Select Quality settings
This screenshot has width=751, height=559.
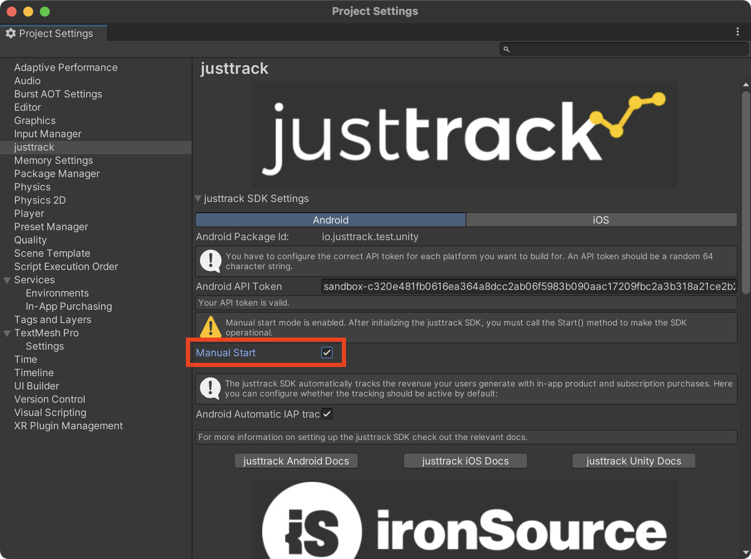click(30, 240)
